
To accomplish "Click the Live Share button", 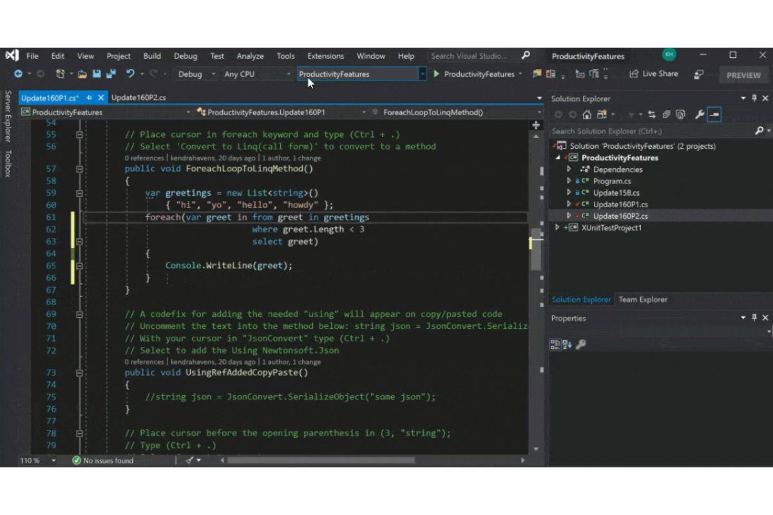I will [654, 74].
